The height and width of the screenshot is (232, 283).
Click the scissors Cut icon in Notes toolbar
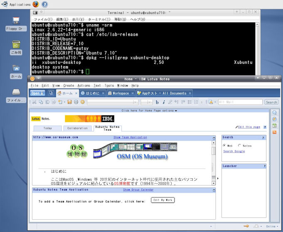[34, 102]
